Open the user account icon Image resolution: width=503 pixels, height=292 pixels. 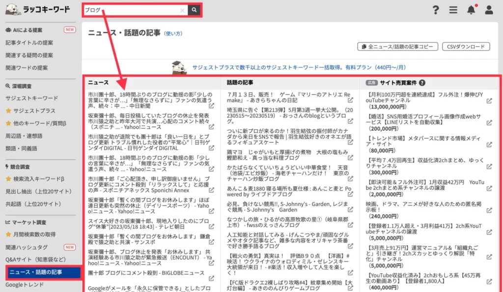pyautogui.click(x=489, y=10)
